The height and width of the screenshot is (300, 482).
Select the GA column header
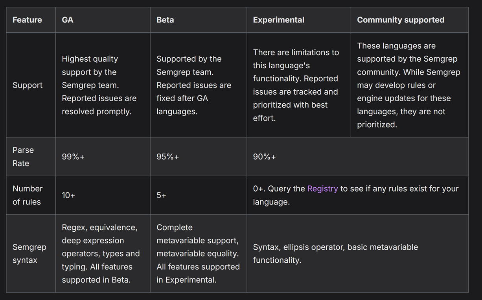(68, 20)
